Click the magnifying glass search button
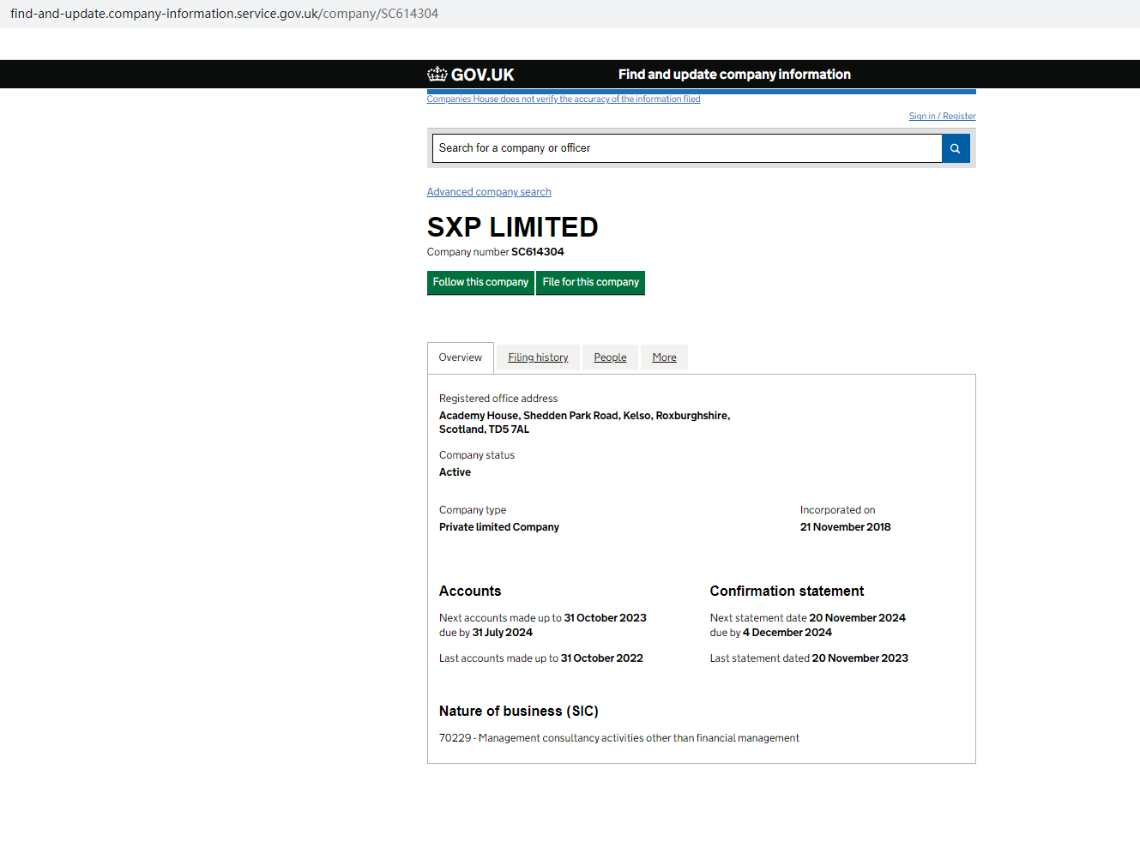This screenshot has width=1140, height=841. coord(956,148)
